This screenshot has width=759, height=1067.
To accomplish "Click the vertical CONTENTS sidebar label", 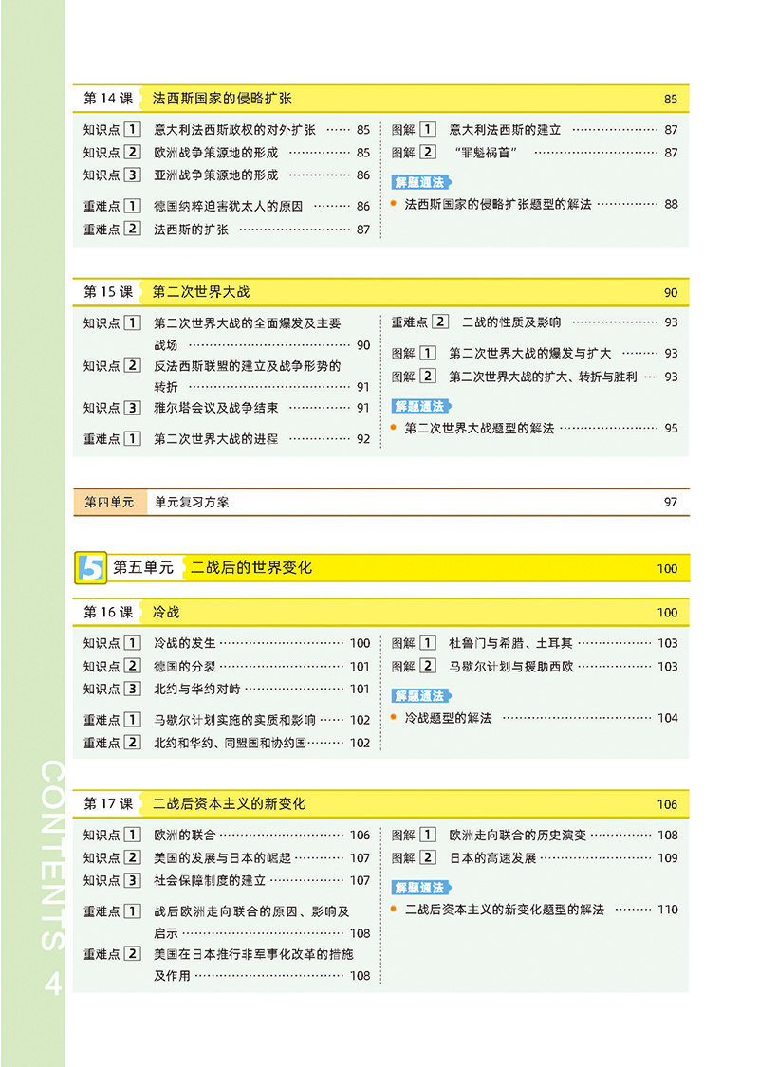I will pos(52,855).
